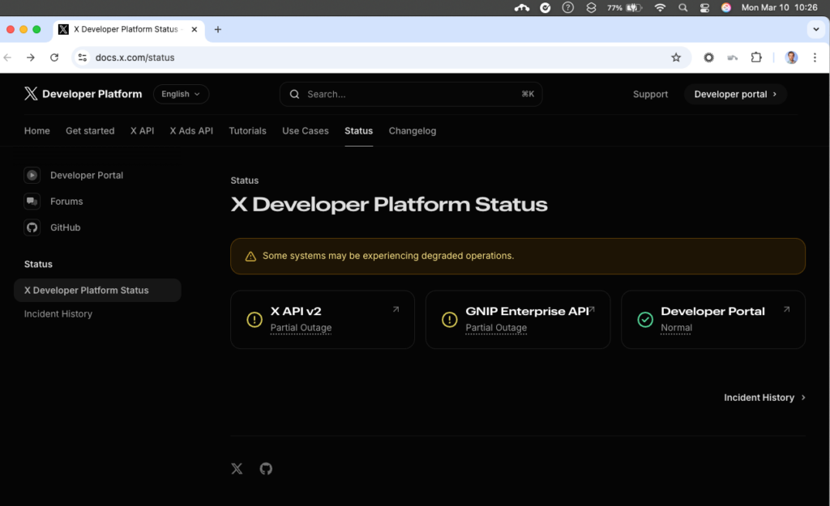Go forward in browser history
Viewport: 830px width, 506px height.
click(31, 57)
